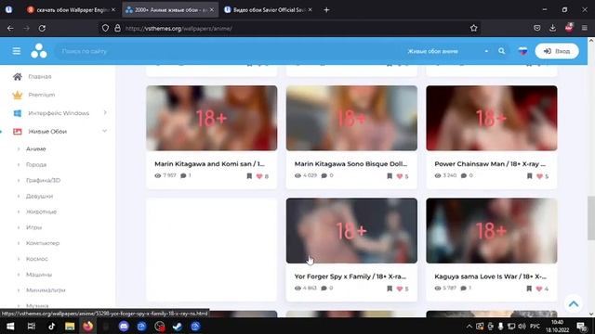Go to Главная in the sidebar
This screenshot has height=334, width=595.
(x=39, y=76)
